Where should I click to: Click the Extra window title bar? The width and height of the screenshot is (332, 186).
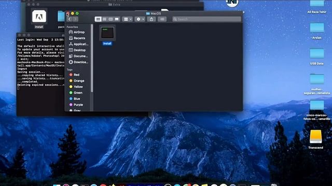click(x=114, y=5)
